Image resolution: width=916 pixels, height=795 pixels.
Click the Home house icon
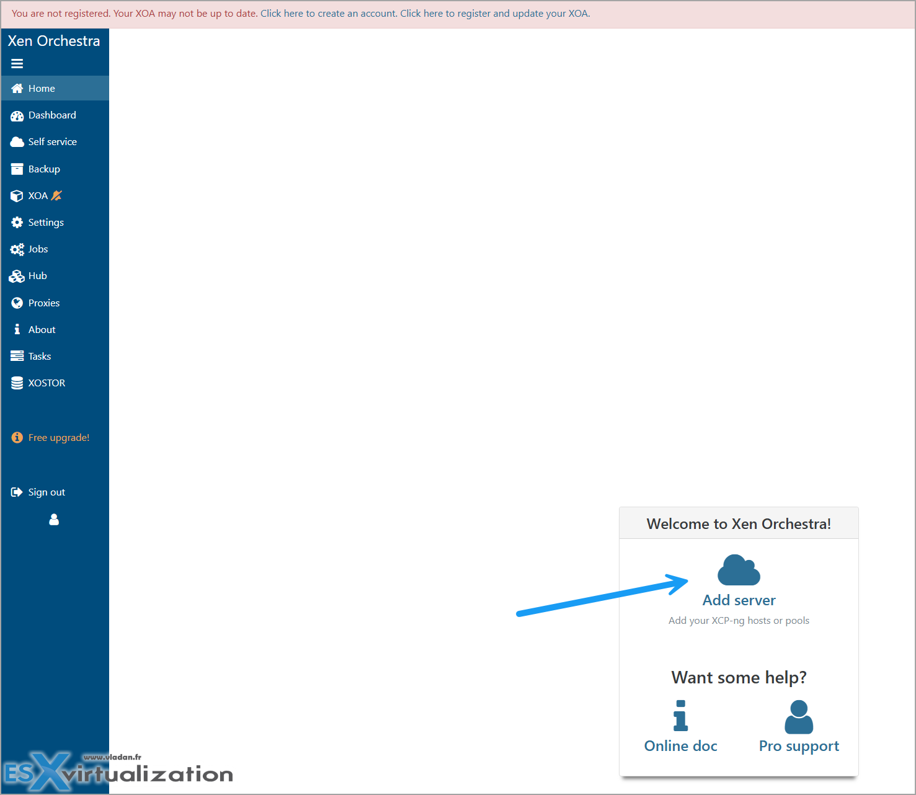coord(17,88)
